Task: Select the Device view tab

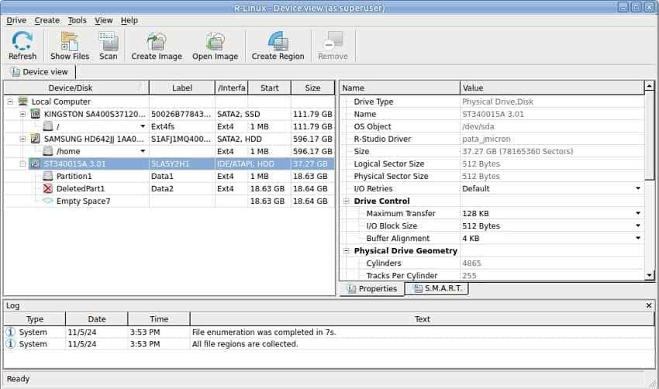Action: (40, 72)
